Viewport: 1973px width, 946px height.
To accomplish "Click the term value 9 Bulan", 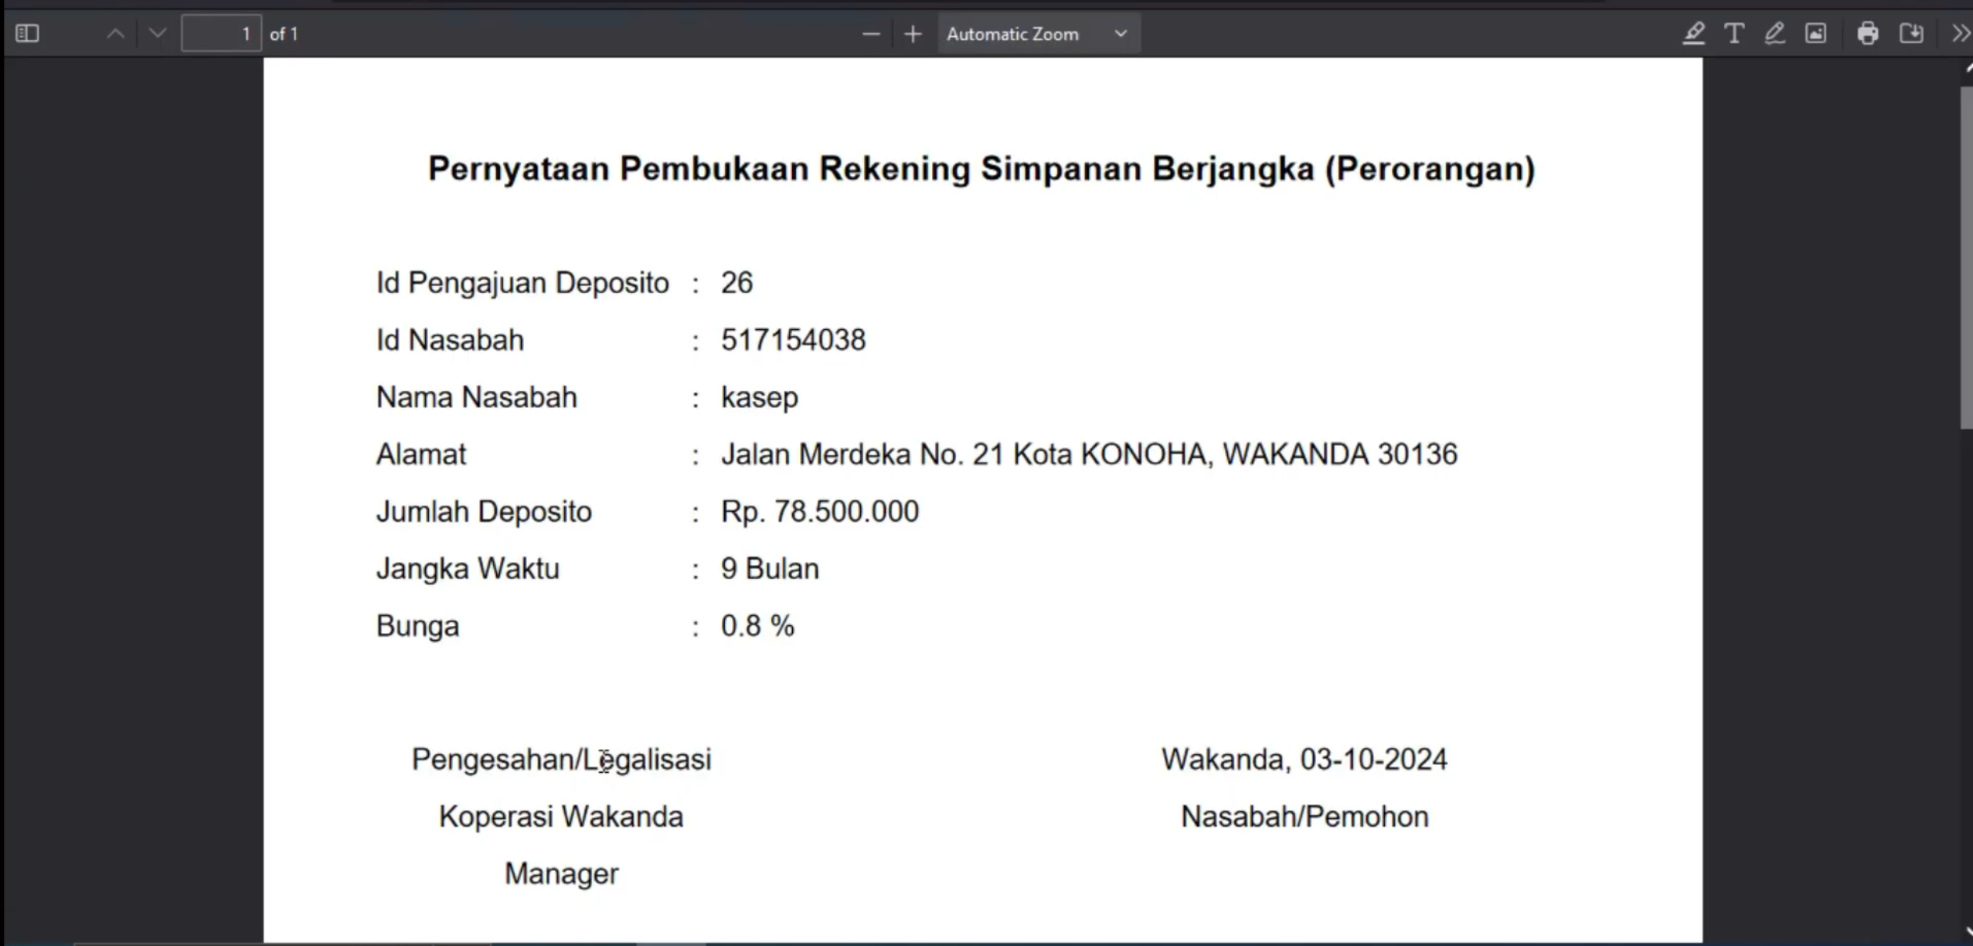I will tap(770, 569).
